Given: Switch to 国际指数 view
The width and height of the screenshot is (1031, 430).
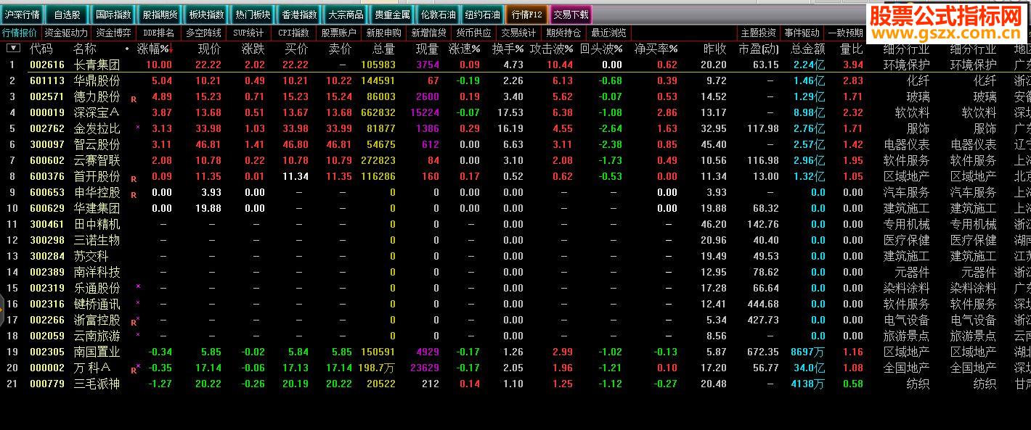Looking at the screenshot, I should point(113,15).
